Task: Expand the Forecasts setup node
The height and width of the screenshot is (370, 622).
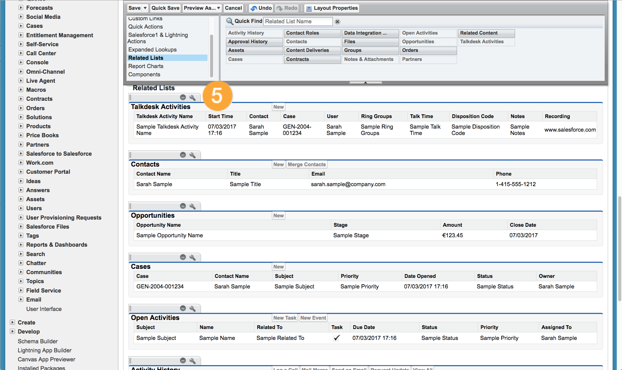Action: click(x=21, y=8)
